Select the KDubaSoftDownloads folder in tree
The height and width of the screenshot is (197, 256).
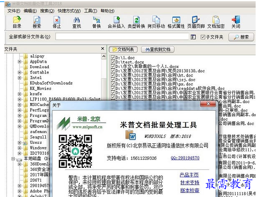[51, 83]
